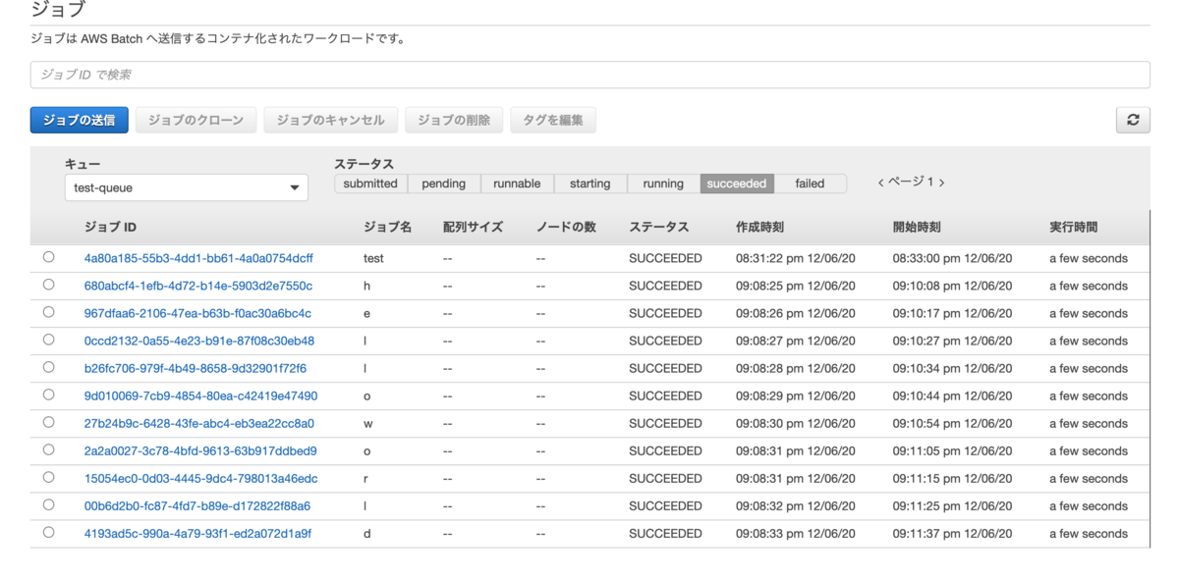Filter by succeeded status
Screen dimensions: 1179x579
coord(737,184)
